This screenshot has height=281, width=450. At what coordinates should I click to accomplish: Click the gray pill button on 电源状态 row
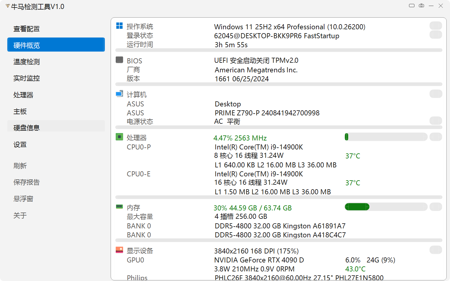[436, 121]
